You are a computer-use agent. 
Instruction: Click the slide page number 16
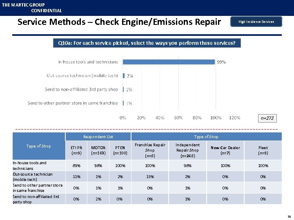[289, 216]
